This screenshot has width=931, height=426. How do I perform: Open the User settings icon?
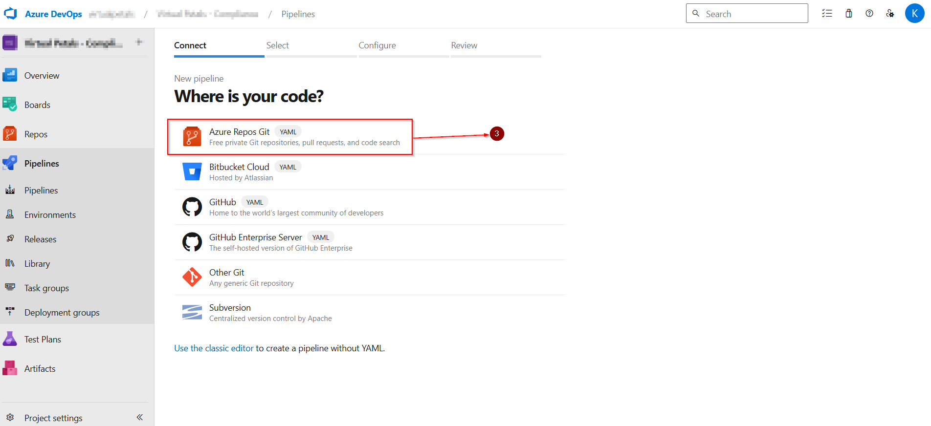(x=890, y=14)
